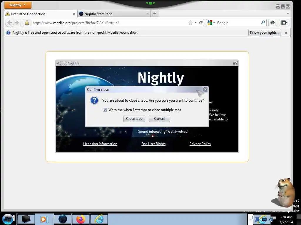This screenshot has width=301, height=225.
Task: Dismiss the Nightly notification bar
Action: 286,33
